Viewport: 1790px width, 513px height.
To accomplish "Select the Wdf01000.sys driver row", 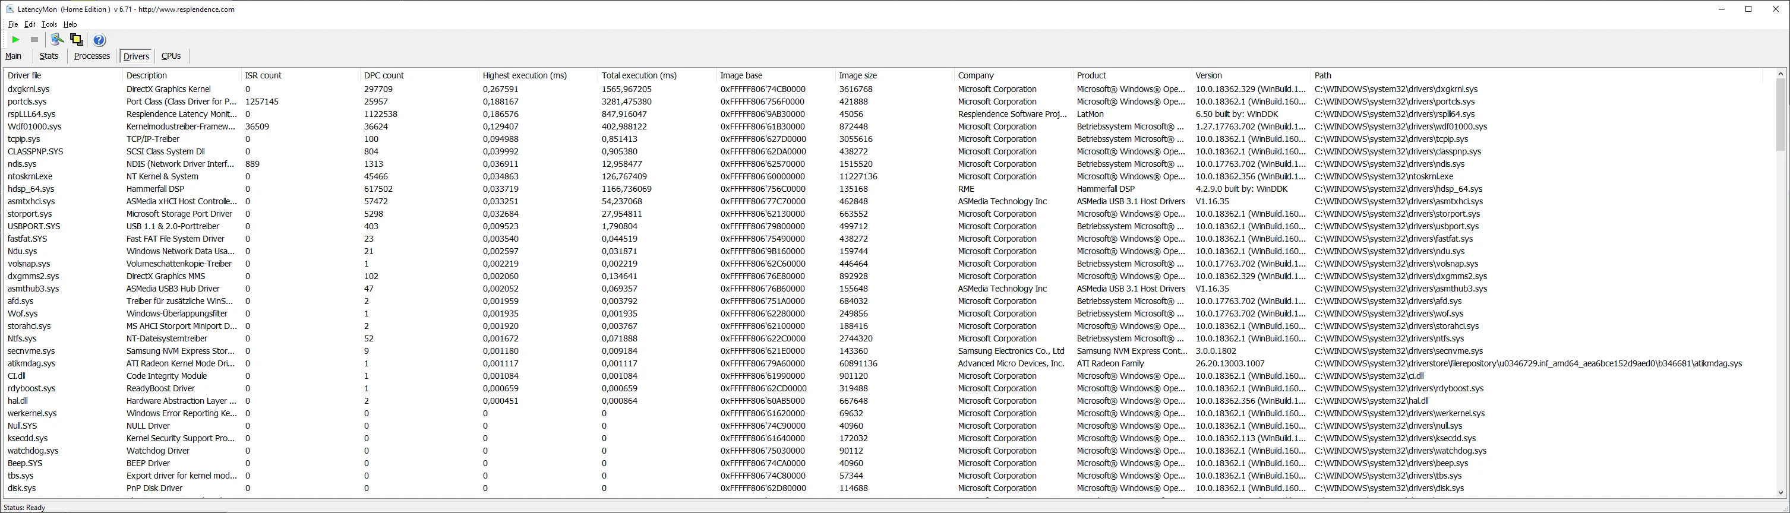I will click(x=883, y=126).
